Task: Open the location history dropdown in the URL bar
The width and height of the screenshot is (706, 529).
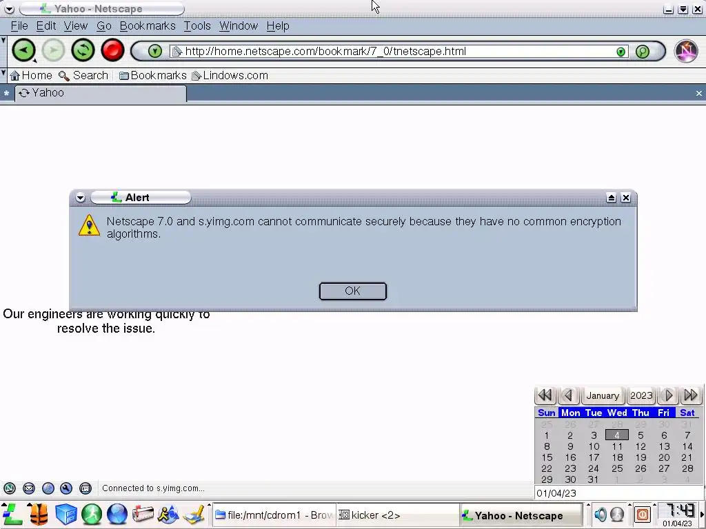Action: tap(154, 51)
